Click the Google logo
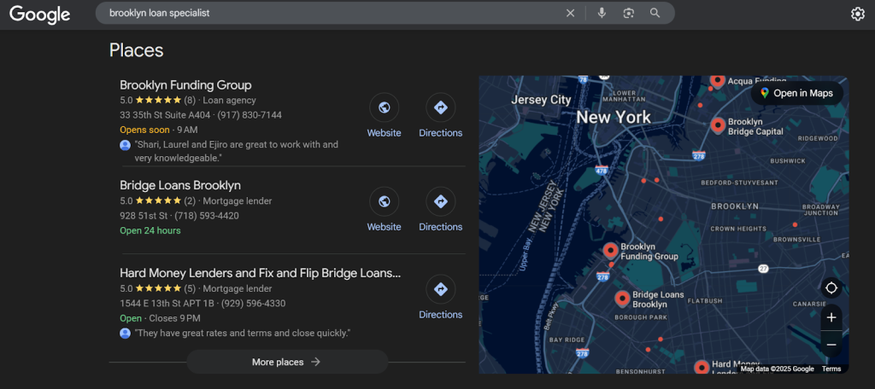Image resolution: width=875 pixels, height=389 pixels. tap(39, 14)
